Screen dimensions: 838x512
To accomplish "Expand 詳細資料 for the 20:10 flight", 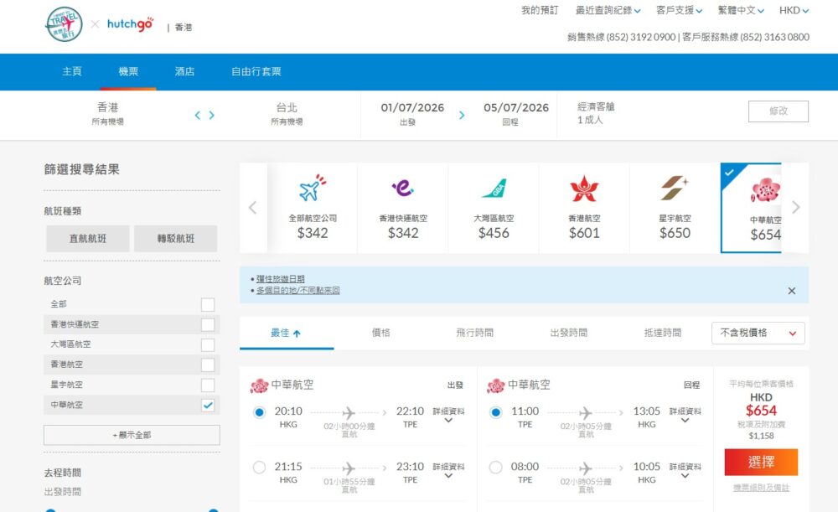I will pos(448,415).
